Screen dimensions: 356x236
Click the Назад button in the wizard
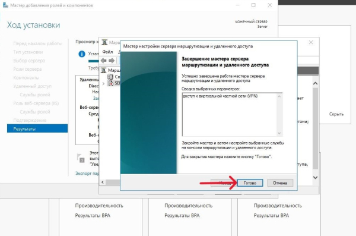224,183
